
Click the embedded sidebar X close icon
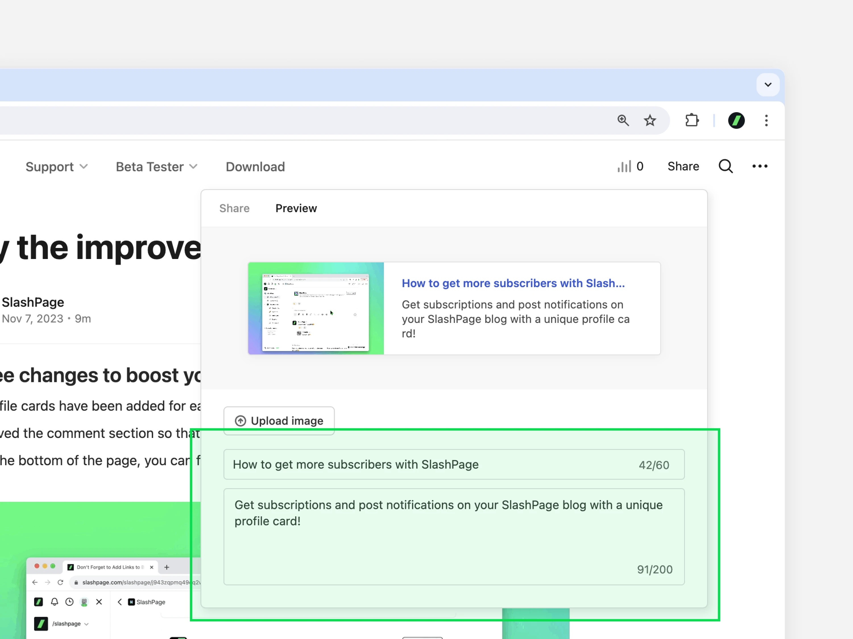click(x=99, y=602)
